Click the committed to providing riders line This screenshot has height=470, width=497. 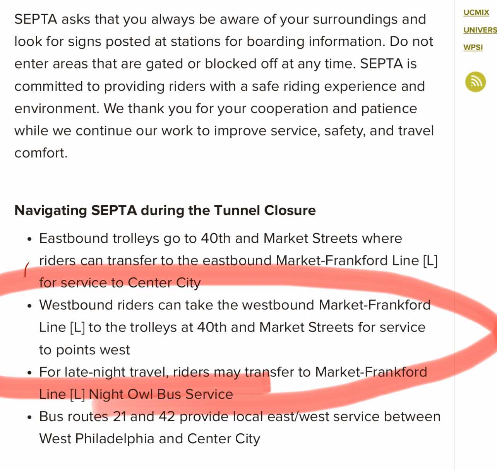point(219,86)
